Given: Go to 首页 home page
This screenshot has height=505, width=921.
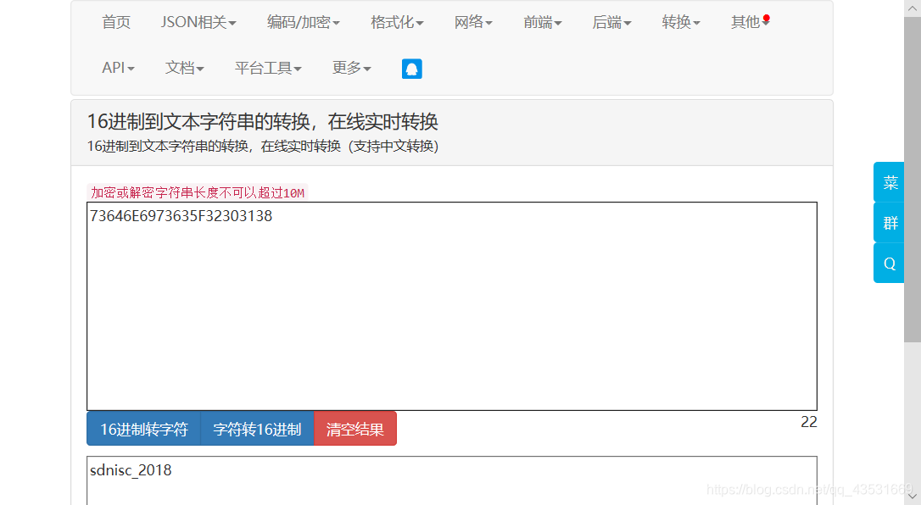Looking at the screenshot, I should coord(116,22).
